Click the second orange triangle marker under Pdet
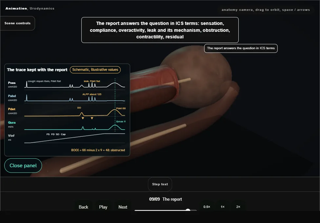Screen dimensions: 320x223 (x=92, y=118)
